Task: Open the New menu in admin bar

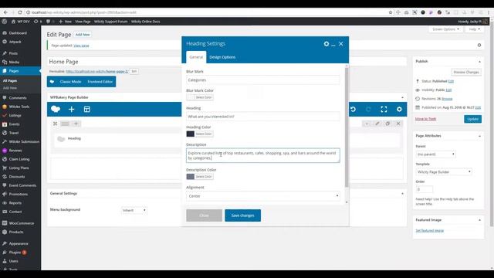Action: point(65,22)
